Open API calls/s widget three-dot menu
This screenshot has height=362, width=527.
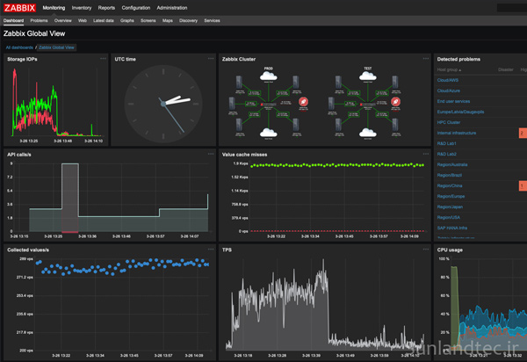click(x=211, y=153)
